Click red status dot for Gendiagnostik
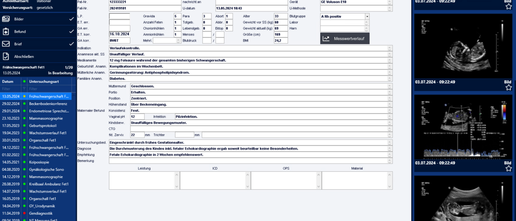 click(x=24, y=213)
